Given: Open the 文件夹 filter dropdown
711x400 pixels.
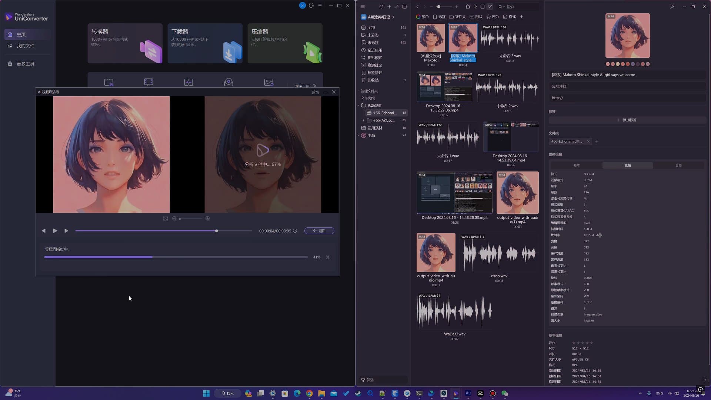Looking at the screenshot, I should click(458, 17).
